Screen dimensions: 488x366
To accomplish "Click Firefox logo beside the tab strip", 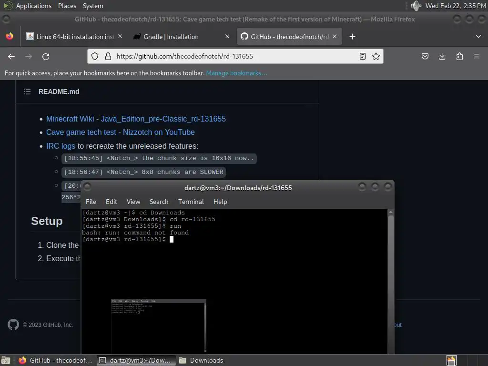I will tap(10, 36).
